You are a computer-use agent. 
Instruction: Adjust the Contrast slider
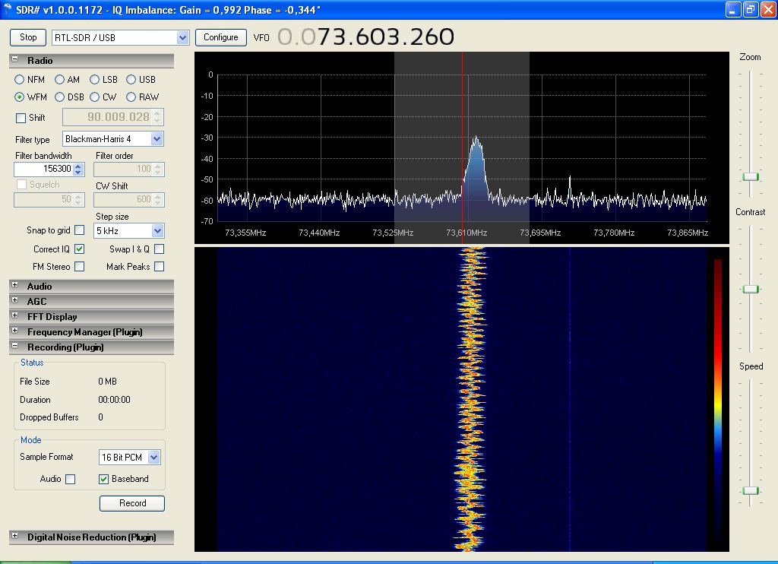pyautogui.click(x=750, y=289)
